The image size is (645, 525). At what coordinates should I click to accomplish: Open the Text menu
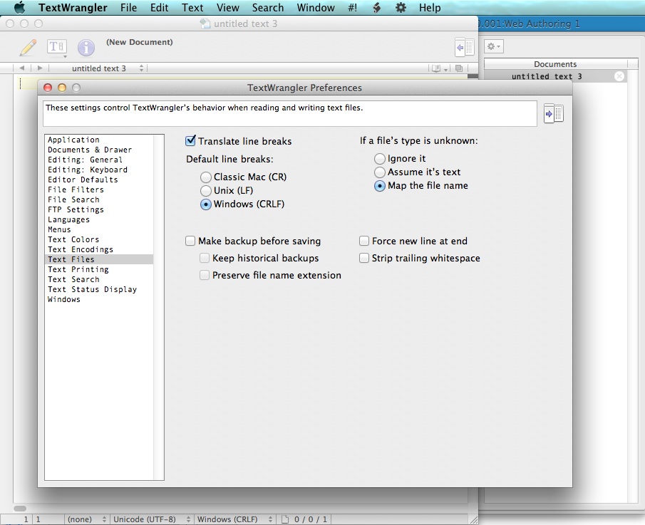(x=192, y=7)
